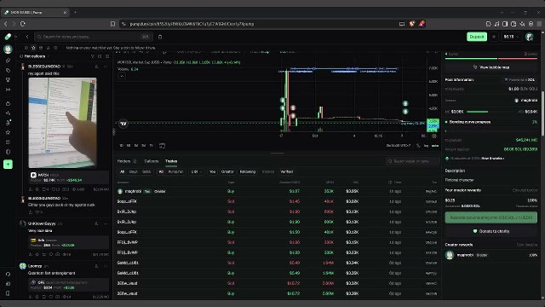Open the minimum amount dropdown in trade filters
The height and width of the screenshot is (307, 545).
coord(197,171)
